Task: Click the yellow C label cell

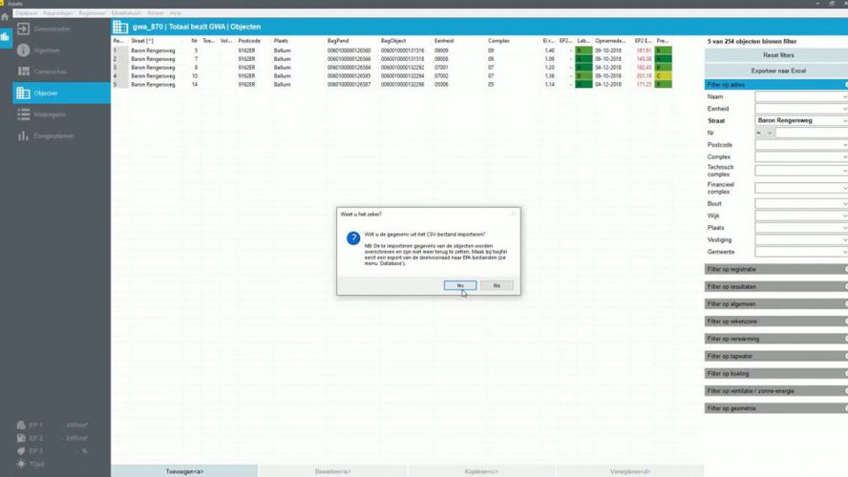Action: pos(661,77)
